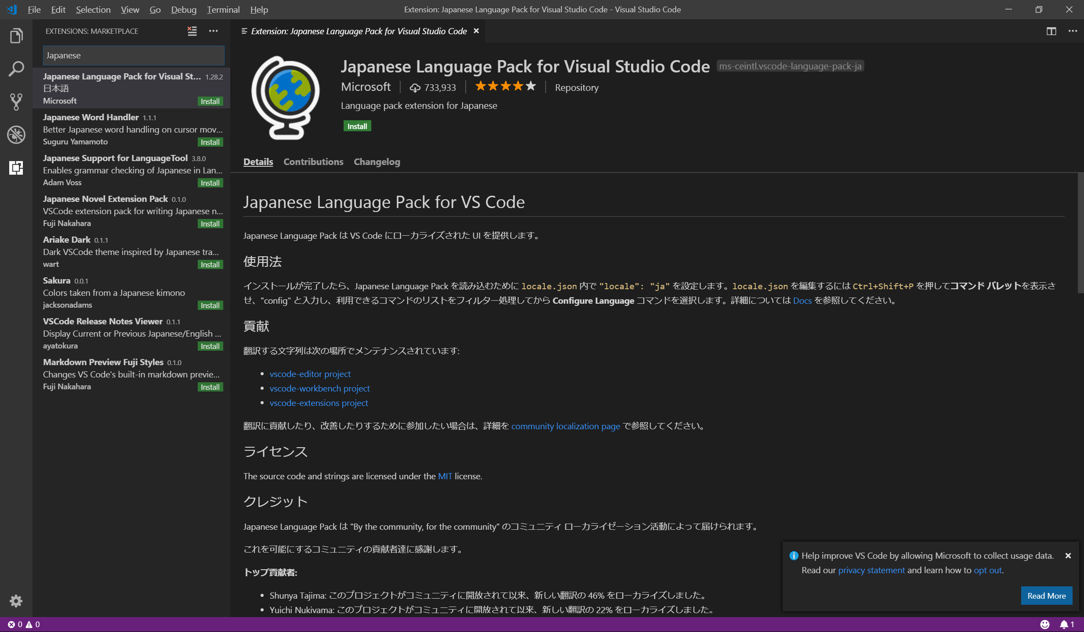Install Markdown Preview Fuji Styles

tap(210, 387)
